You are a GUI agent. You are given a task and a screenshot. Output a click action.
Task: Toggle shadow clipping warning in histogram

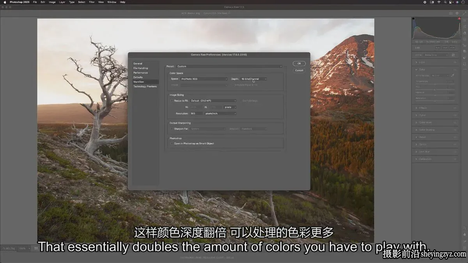[x=414, y=19]
